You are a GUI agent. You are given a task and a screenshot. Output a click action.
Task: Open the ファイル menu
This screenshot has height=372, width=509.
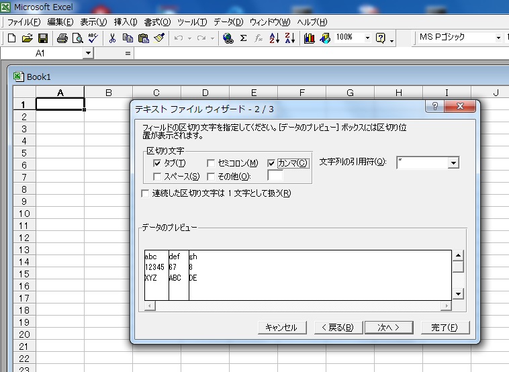coord(24,22)
